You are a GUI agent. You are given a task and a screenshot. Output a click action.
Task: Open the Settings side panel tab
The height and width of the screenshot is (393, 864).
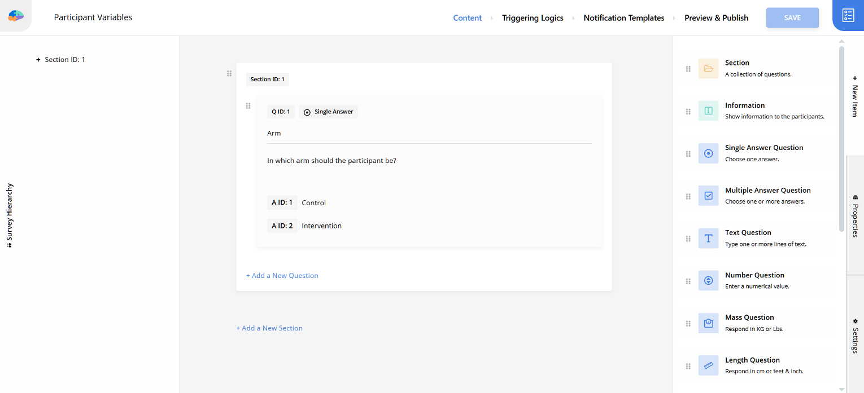coord(855,336)
